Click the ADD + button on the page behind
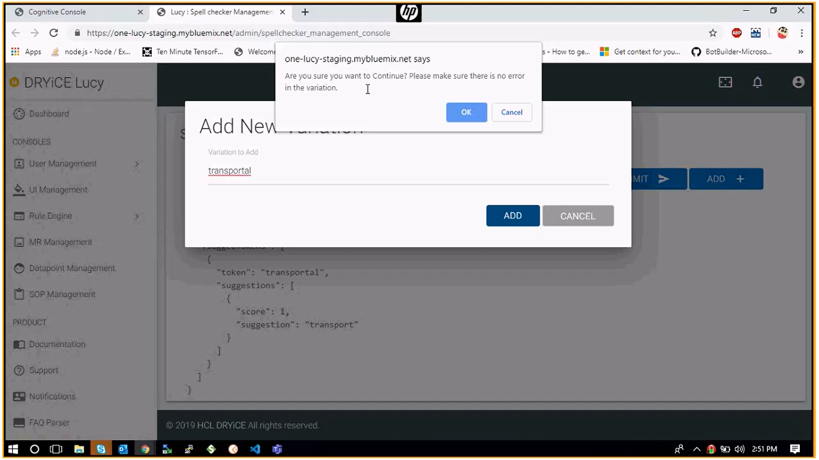The width and height of the screenshot is (819, 460). click(725, 179)
